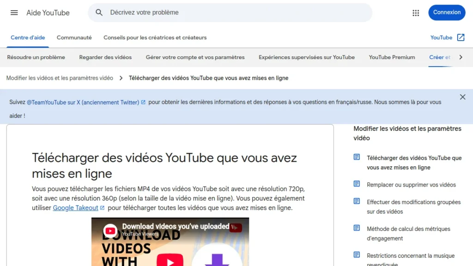Open the hamburger main menu
Viewport: 473px width, 266px height.
[14, 12]
